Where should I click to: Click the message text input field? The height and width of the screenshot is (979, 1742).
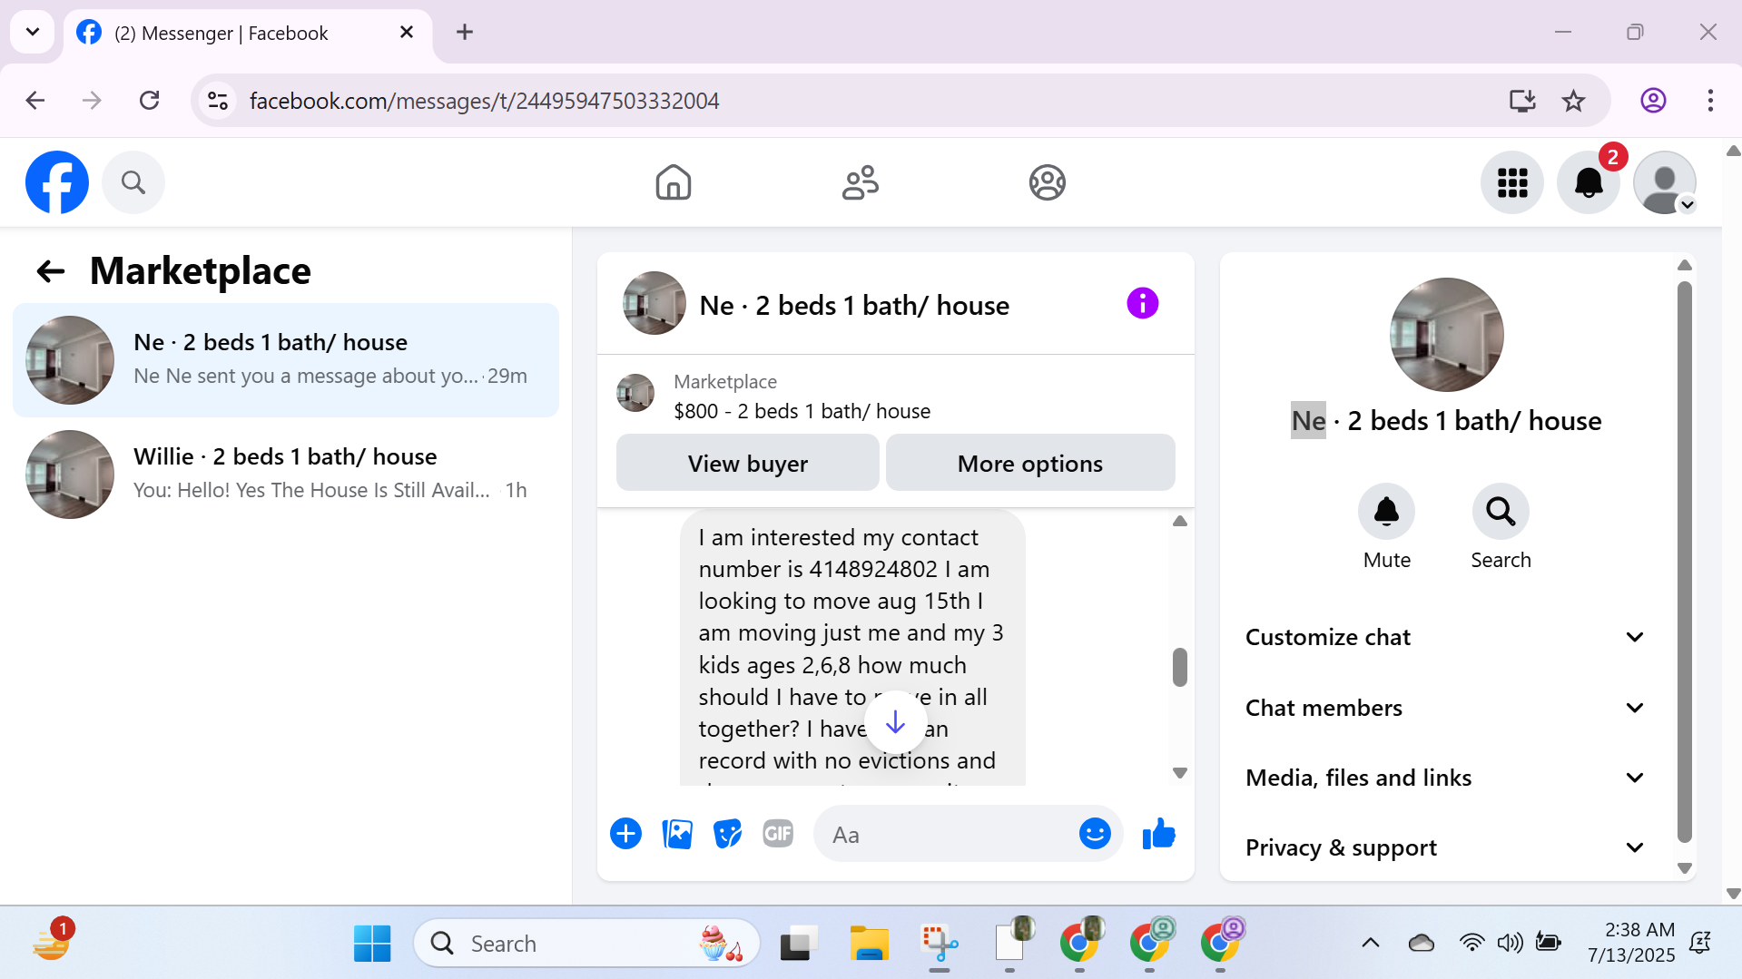coord(949,834)
